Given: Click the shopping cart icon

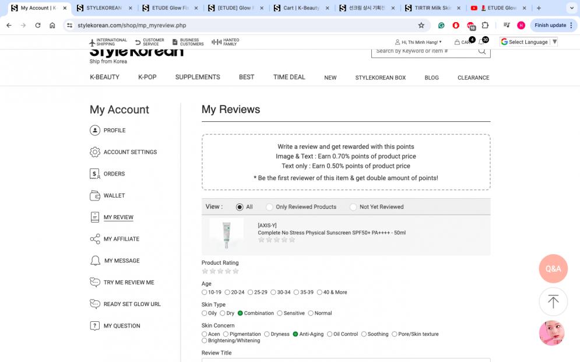Looking at the screenshot, I should (458, 42).
